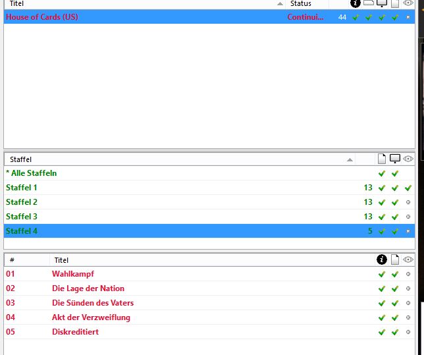Toggle watched marker for Diskreditiert
Screen dimensions: 424x355
[408, 332]
